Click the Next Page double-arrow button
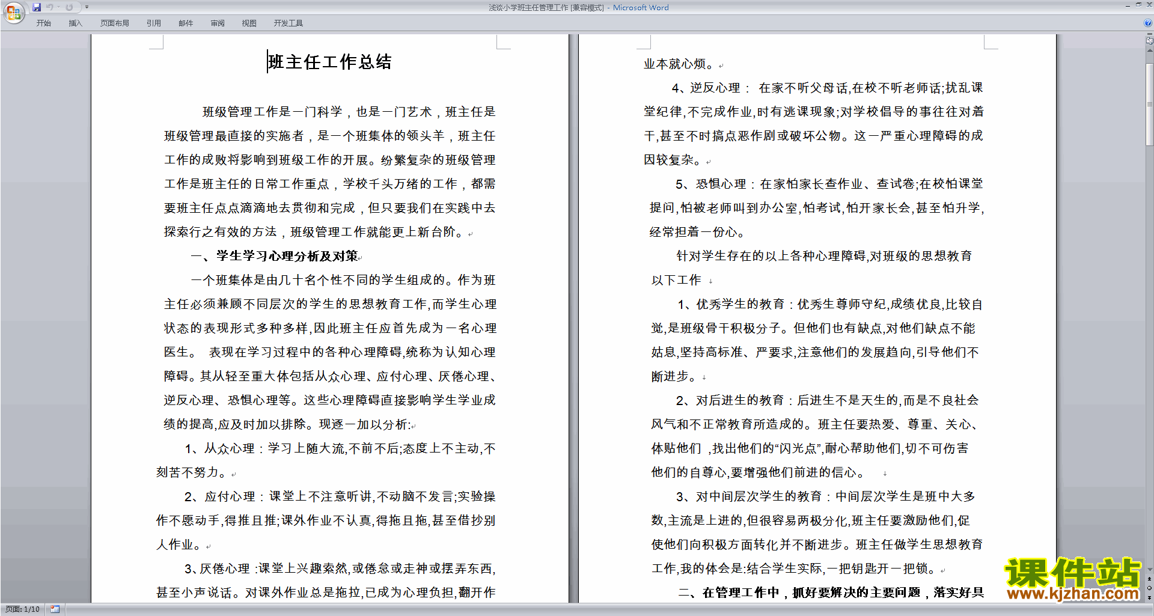This screenshot has height=616, width=1154. 1149,597
